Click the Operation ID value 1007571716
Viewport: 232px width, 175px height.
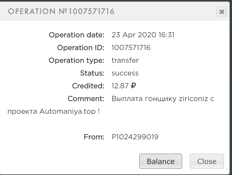(131, 48)
